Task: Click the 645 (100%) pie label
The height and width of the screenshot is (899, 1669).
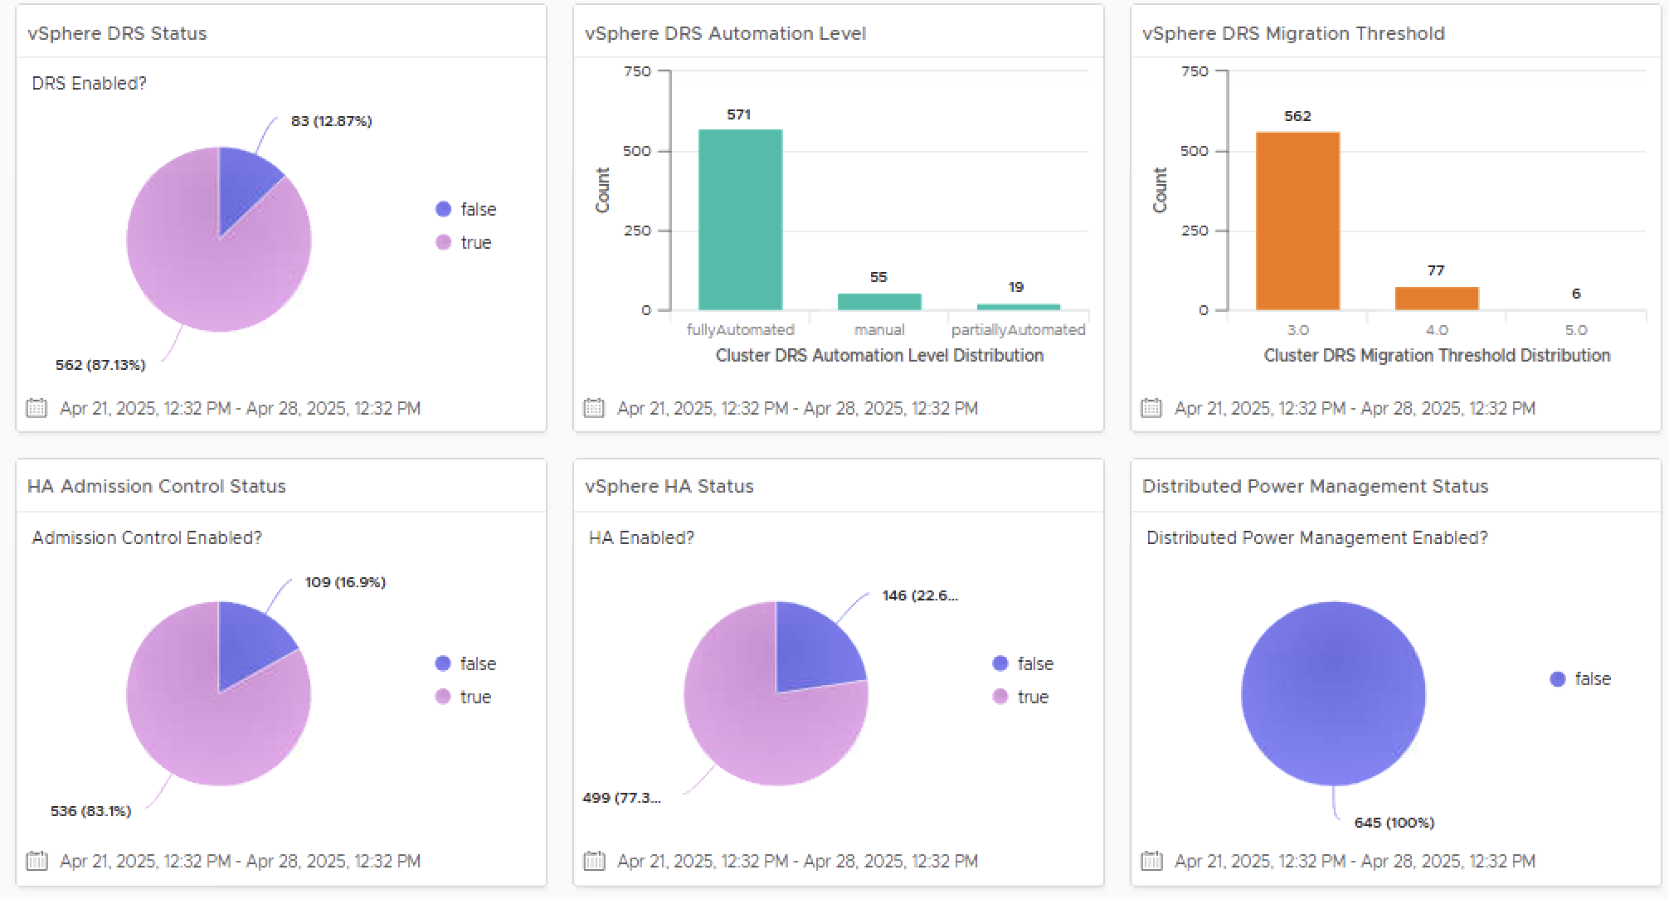Action: (1394, 823)
